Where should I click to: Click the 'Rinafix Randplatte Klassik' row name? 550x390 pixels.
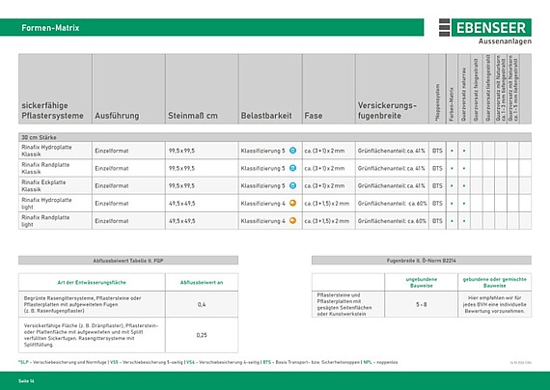45,168
